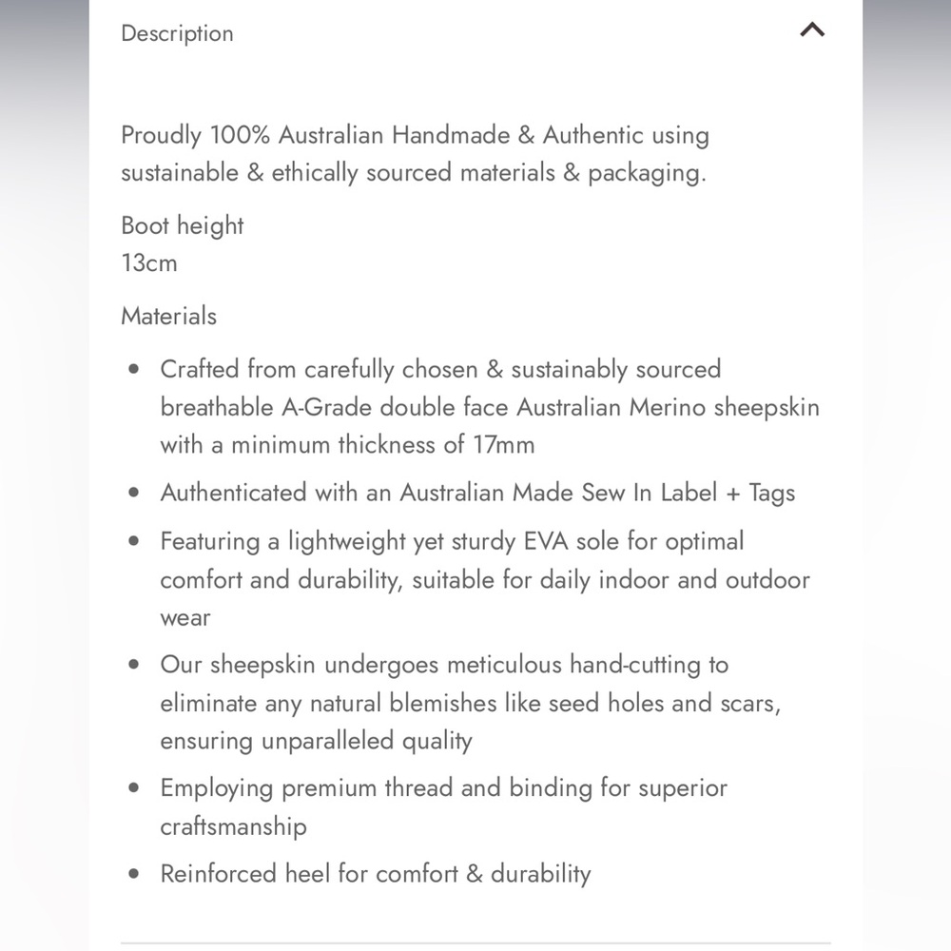
Task: Click the bullet dot beside 'Employing premium thread'
Action: tap(134, 787)
